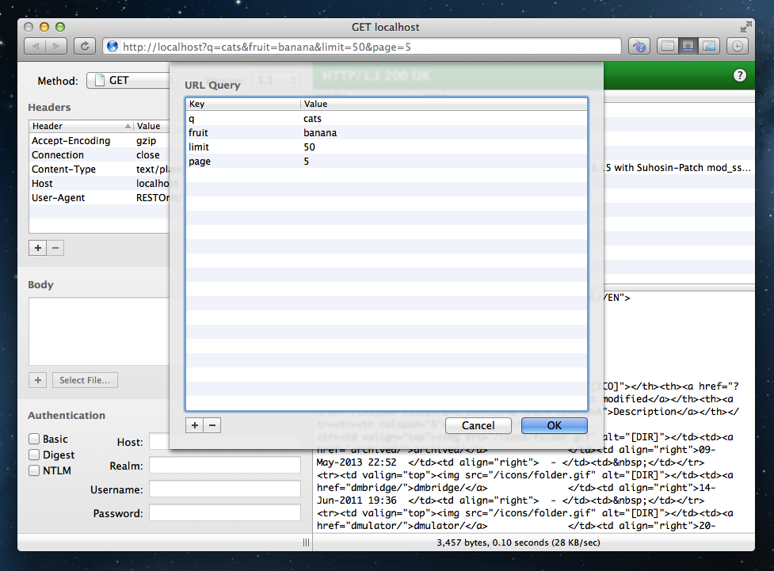Switch to the list-lines view mode button
Image resolution: width=774 pixels, height=571 pixels.
(667, 47)
